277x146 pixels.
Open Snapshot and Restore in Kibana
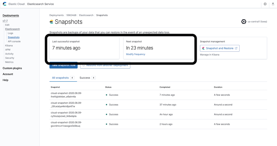click(x=220, y=48)
